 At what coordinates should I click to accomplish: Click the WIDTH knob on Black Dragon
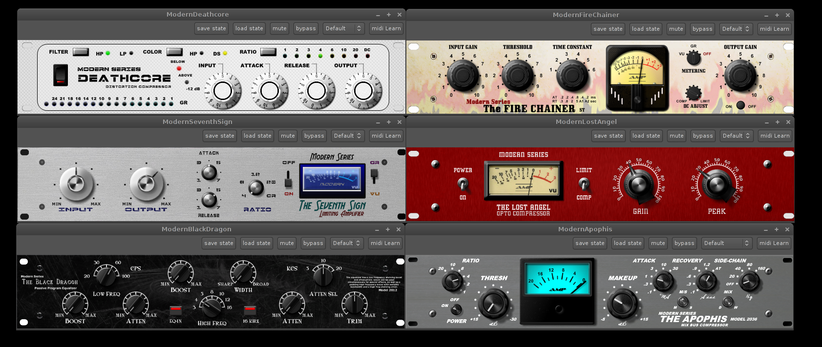pyautogui.click(x=243, y=272)
